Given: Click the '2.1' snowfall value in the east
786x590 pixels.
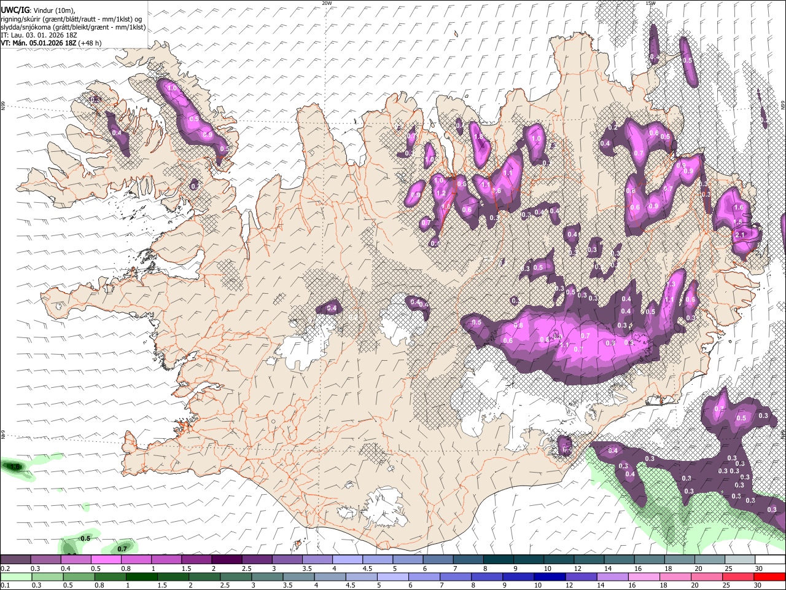Looking at the screenshot, I should [x=740, y=235].
